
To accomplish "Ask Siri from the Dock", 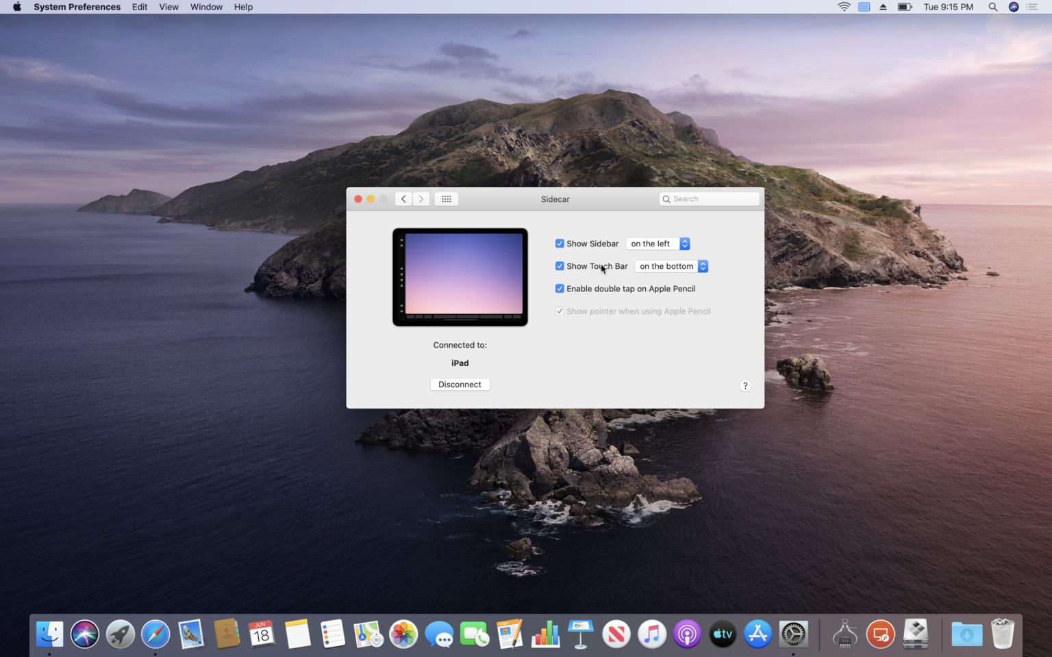I will pyautogui.click(x=85, y=634).
